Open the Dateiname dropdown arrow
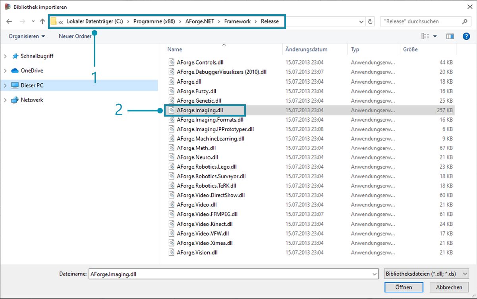The height and width of the screenshot is (299, 477). (x=375, y=274)
